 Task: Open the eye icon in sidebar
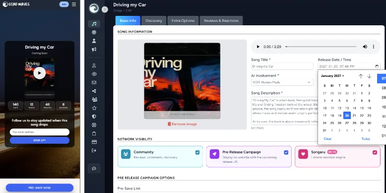[94, 74]
